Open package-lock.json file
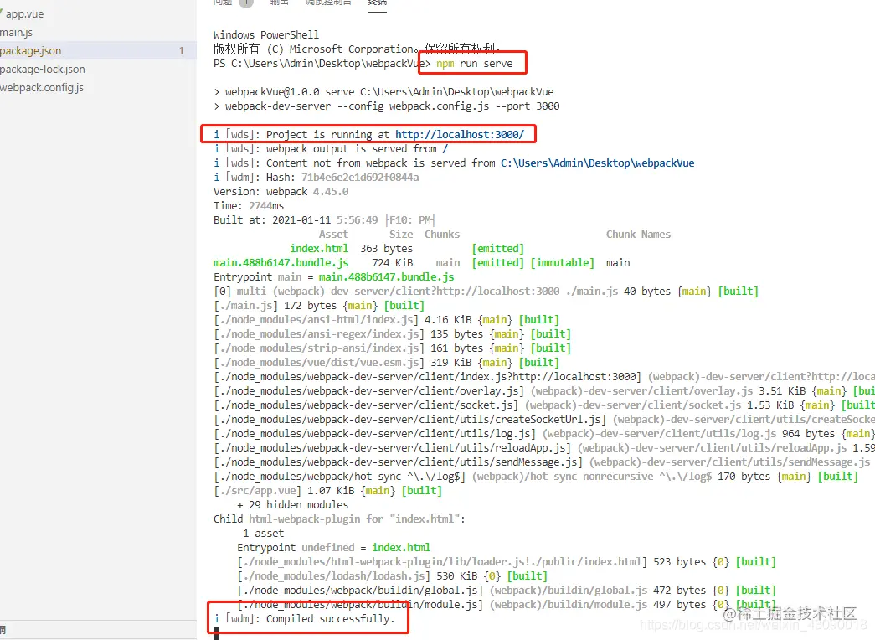 tap(43, 70)
